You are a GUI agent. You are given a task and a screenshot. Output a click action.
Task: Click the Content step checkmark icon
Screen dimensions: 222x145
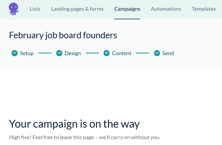107,53
